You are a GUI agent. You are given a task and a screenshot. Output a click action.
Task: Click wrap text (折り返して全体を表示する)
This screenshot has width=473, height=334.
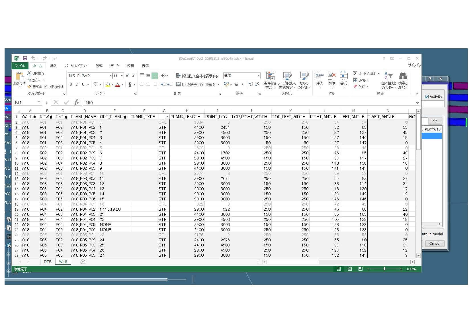(197, 76)
